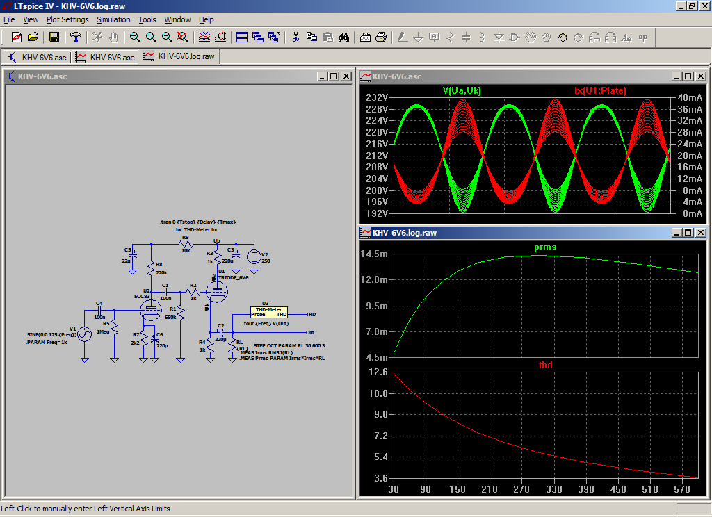Click the New Schematic toolbar icon

pyautogui.click(x=17, y=37)
